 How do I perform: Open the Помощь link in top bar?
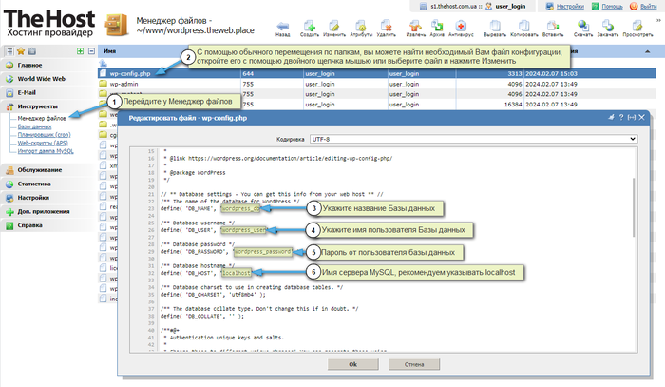[612, 7]
